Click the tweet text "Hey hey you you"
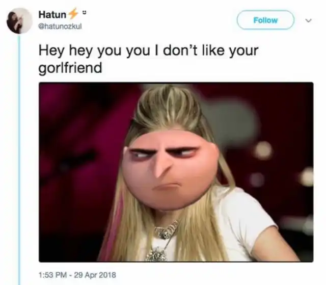The width and height of the screenshot is (326, 285). tap(94, 51)
